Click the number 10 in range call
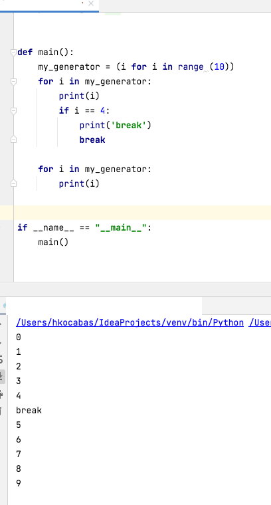Screen dimensions: 271x505 [x=219, y=67]
